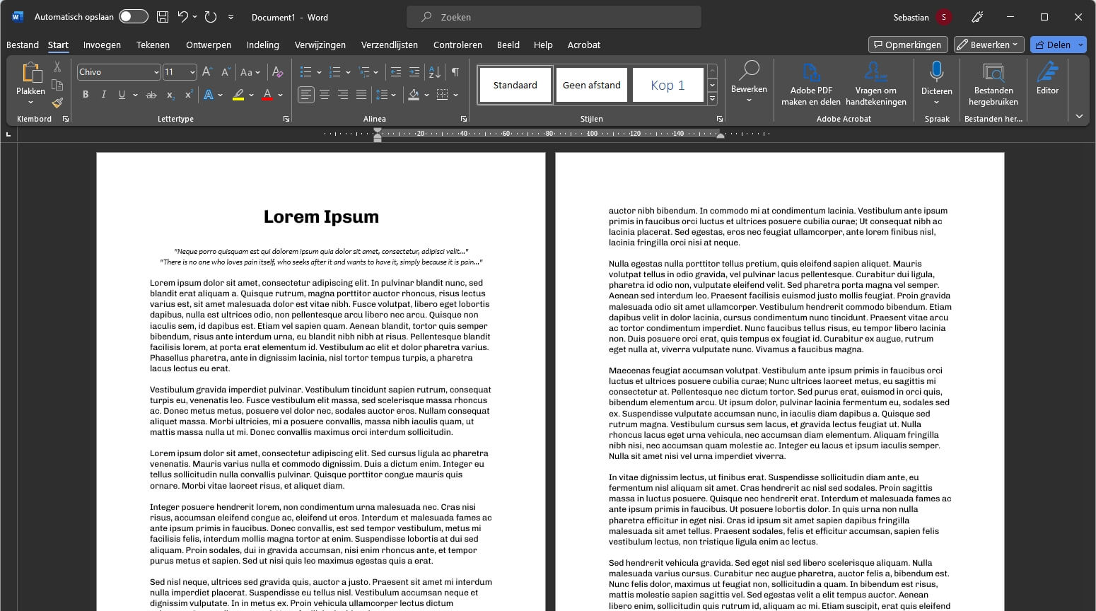Open the Controleren tab
This screenshot has height=611, width=1096.
457,45
